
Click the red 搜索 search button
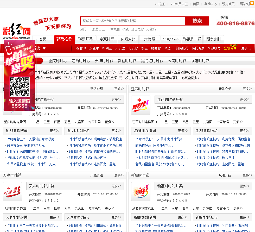click(x=197, y=21)
